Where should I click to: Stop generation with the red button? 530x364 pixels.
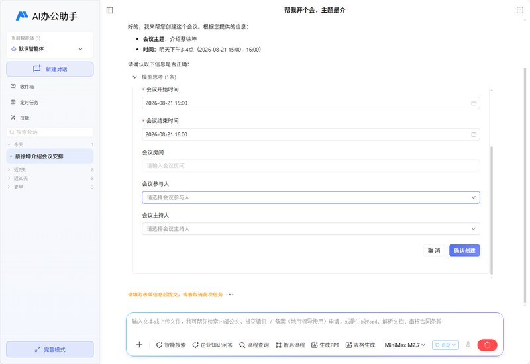pyautogui.click(x=487, y=345)
